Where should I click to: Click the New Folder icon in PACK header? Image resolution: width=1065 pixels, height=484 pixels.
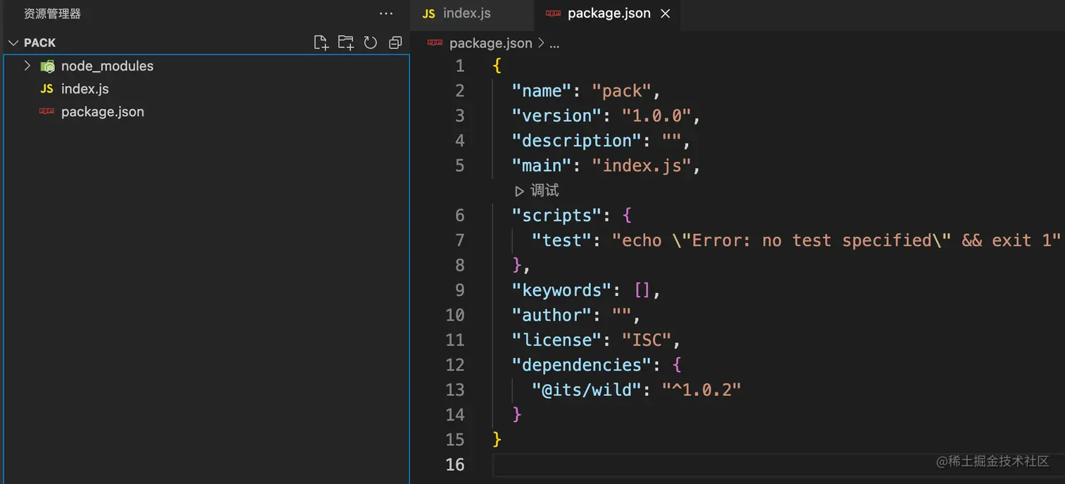pos(346,43)
